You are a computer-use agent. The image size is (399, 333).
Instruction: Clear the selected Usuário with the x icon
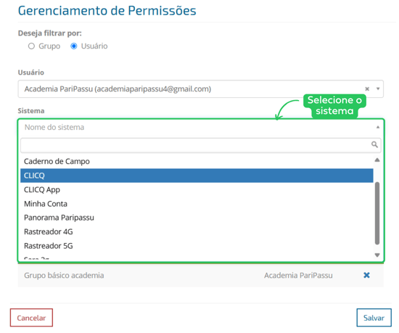[367, 89]
